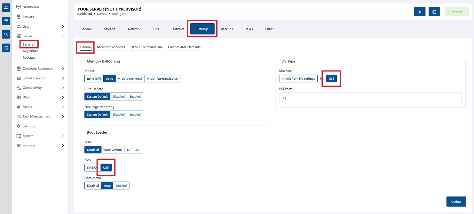Open the Custom XML Elements sub-tab
This screenshot has height=214, width=474.
click(184, 47)
